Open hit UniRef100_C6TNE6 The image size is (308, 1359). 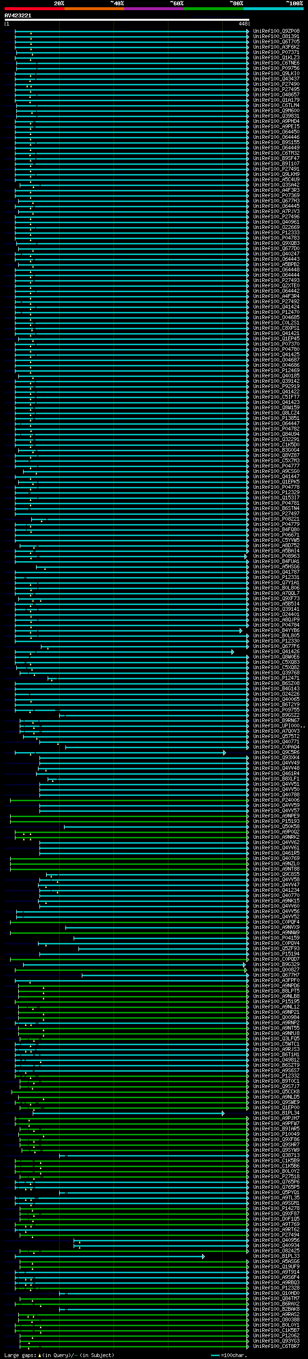coord(276,63)
